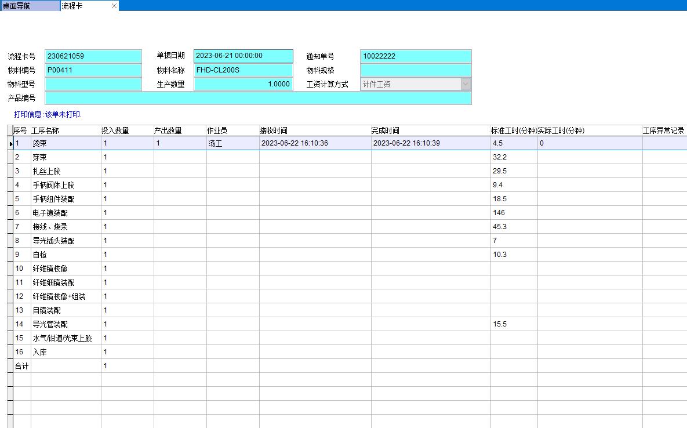This screenshot has width=687, height=428.
Task: Select the 电子镜装配 process row
Action: (50, 213)
